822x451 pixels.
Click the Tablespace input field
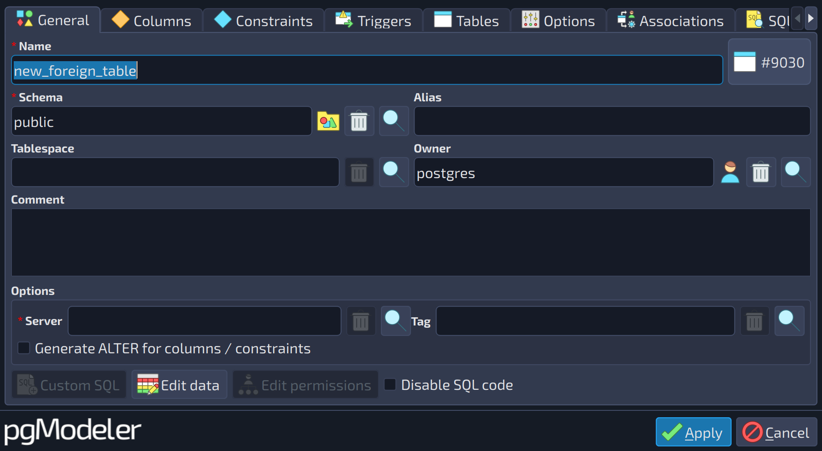coord(175,173)
